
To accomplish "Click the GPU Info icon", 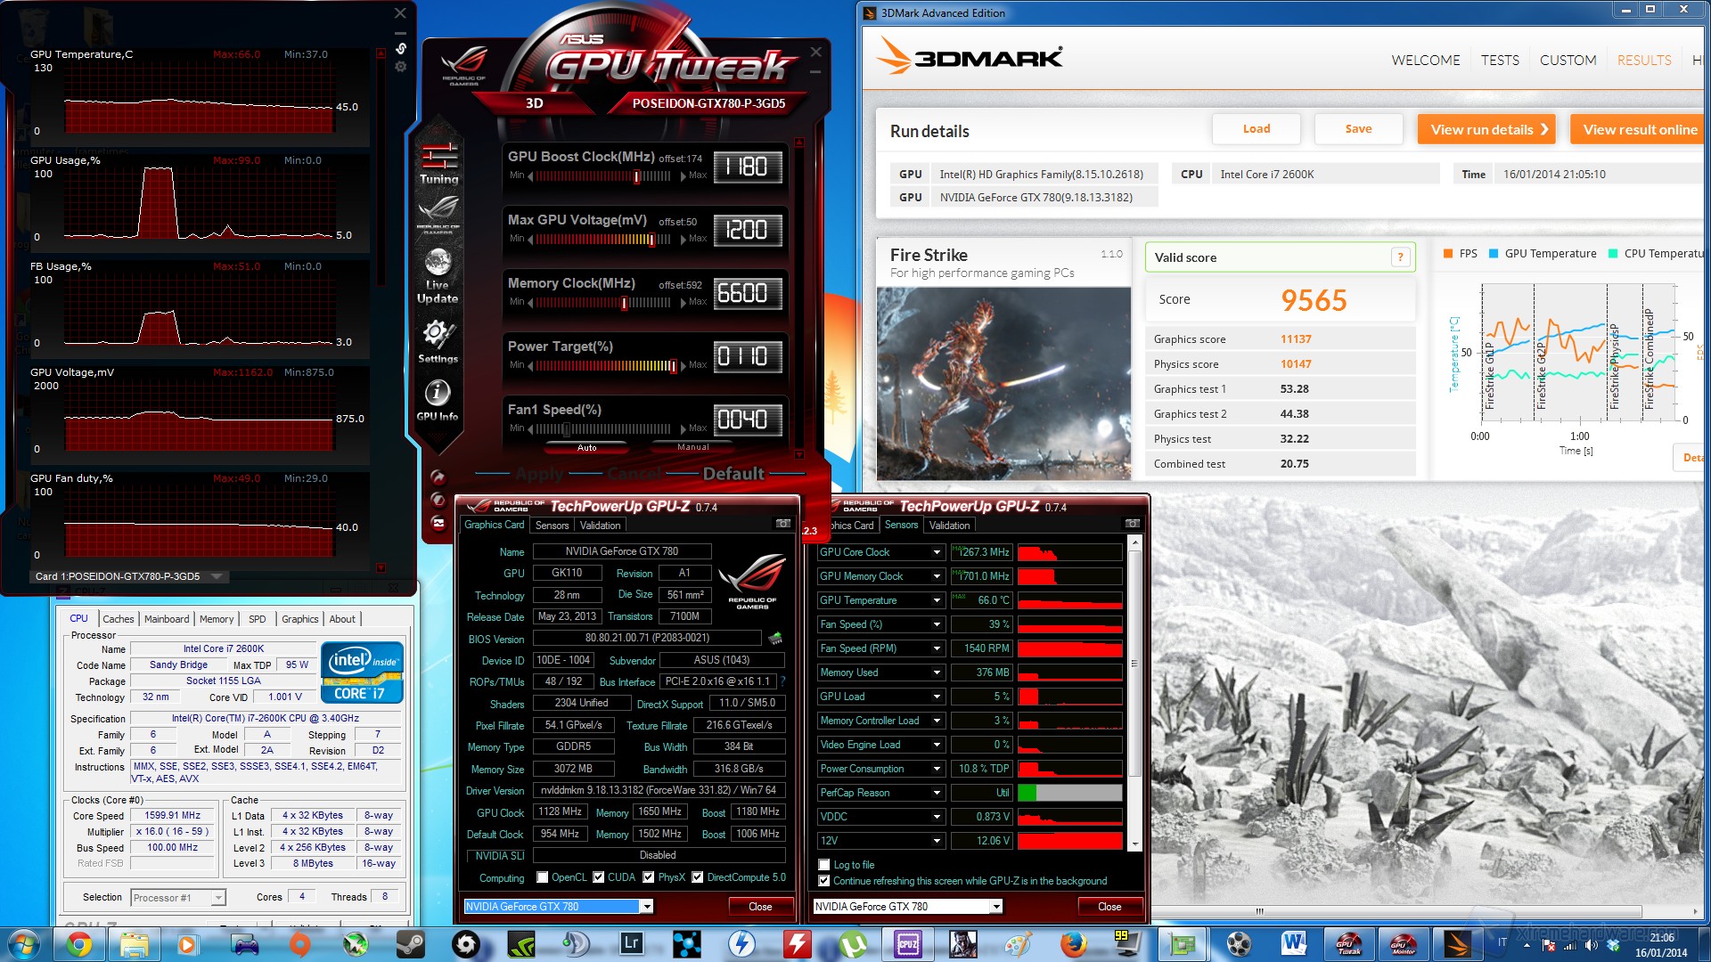I will pyautogui.click(x=437, y=394).
